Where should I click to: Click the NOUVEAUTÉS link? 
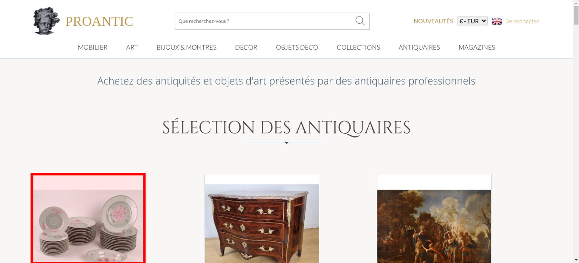click(x=433, y=21)
